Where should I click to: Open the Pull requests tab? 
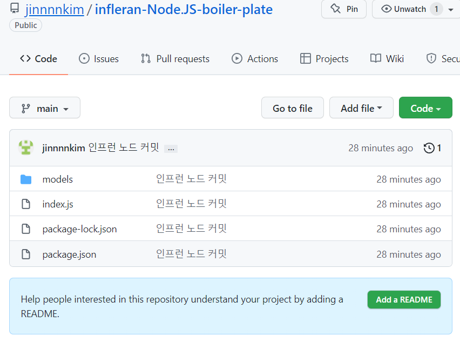(175, 59)
